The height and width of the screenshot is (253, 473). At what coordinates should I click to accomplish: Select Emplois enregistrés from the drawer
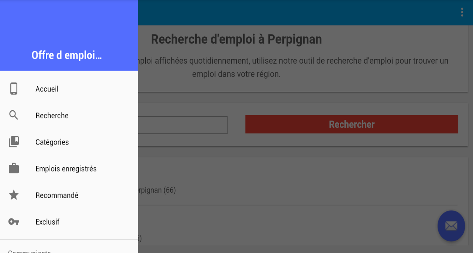point(69,169)
